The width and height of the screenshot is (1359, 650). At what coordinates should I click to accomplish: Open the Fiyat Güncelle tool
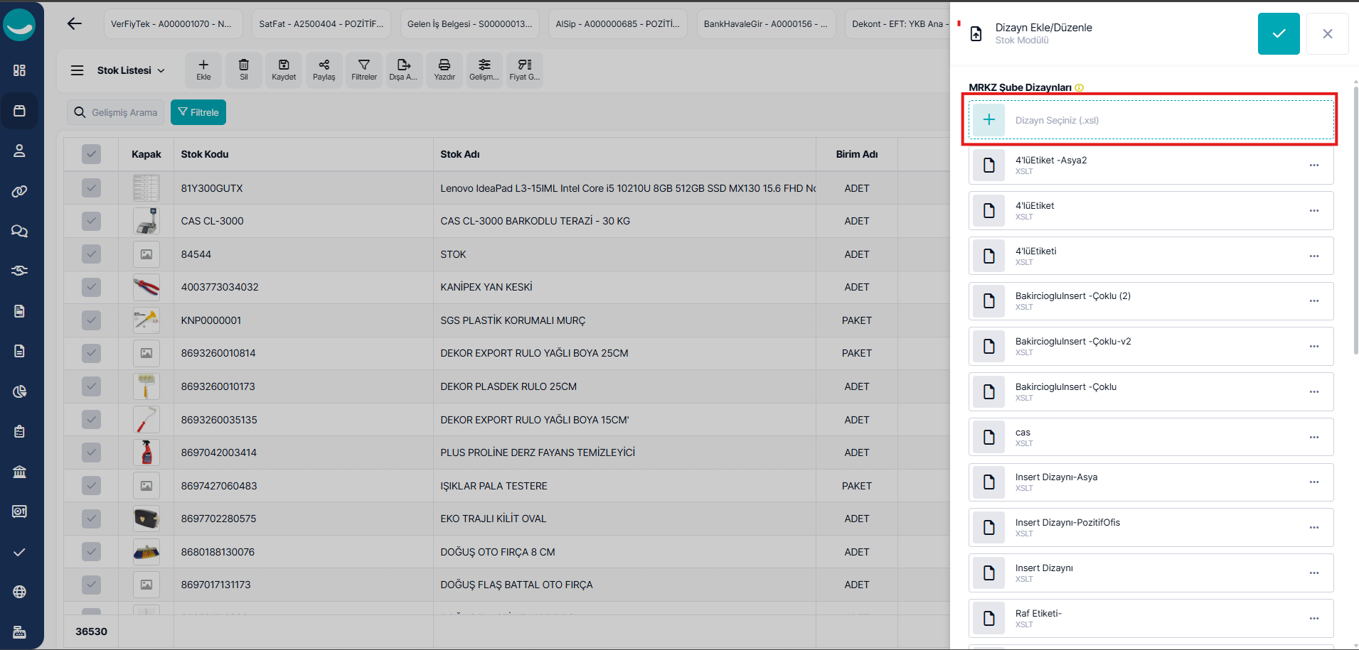[x=524, y=70]
